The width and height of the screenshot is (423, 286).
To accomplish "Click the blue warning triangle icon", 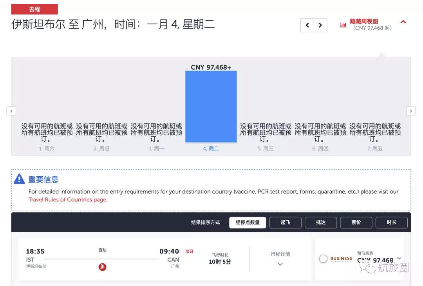I will 20,179.
